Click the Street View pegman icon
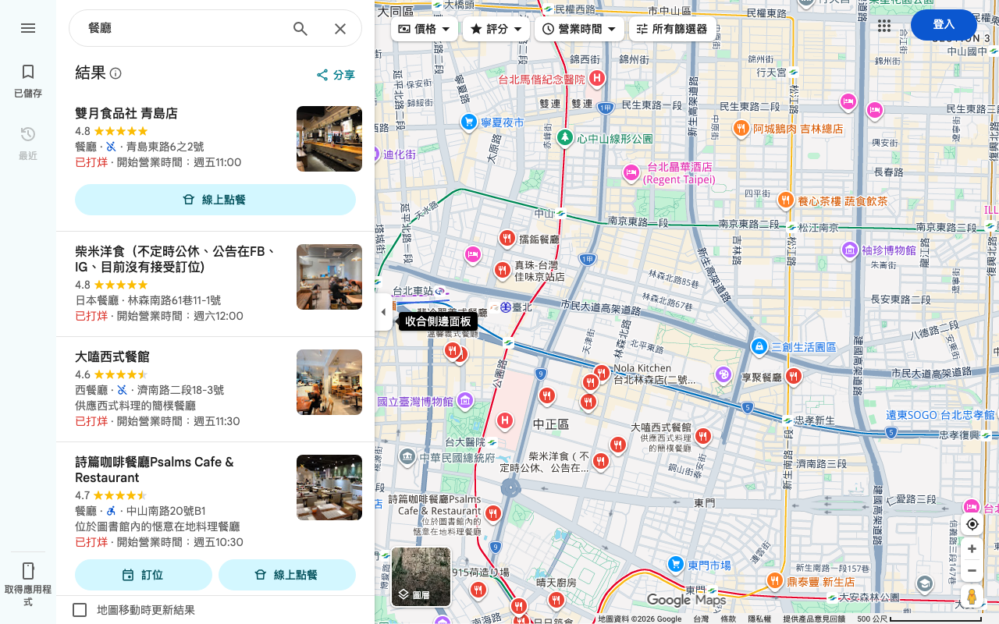999x624 pixels. tap(972, 596)
